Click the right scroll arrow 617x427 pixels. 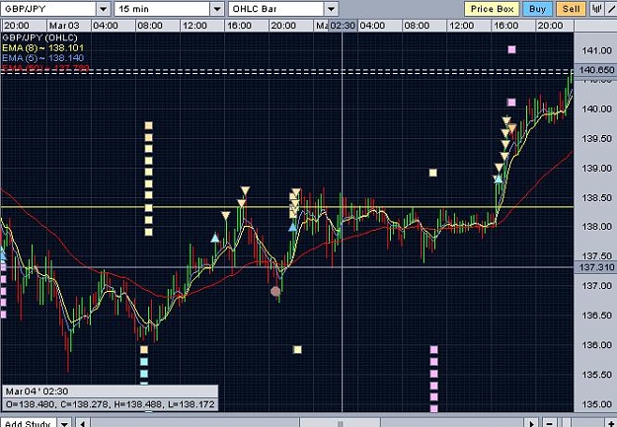point(532,424)
